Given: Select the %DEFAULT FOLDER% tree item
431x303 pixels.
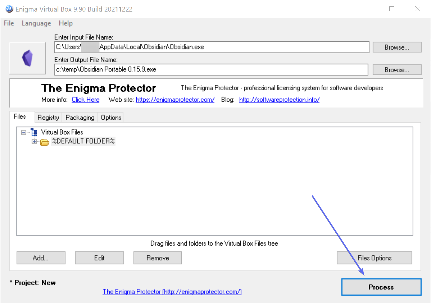Looking at the screenshot, I should pyautogui.click(x=83, y=141).
